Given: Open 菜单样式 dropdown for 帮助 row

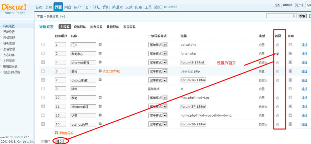Looking at the screenshot, I should [158, 98].
